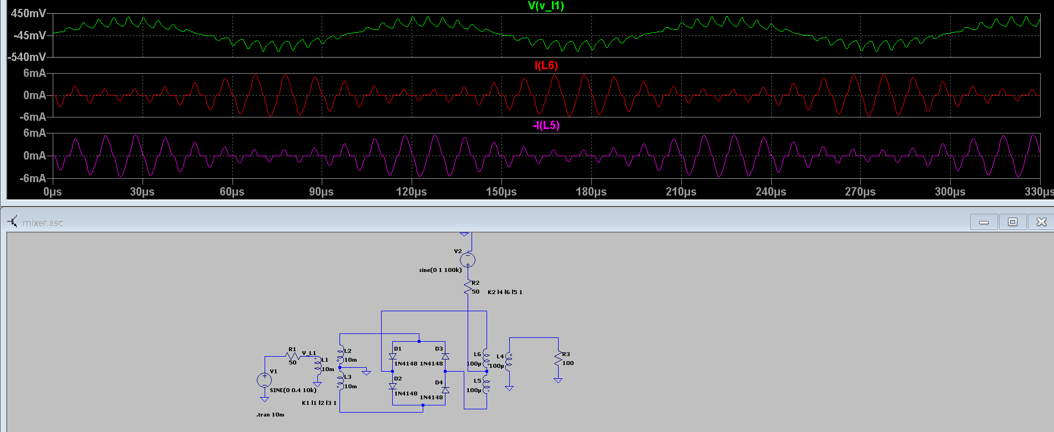Click the 300µs time axis label
Screen dimensions: 1054x432
(x=950, y=192)
